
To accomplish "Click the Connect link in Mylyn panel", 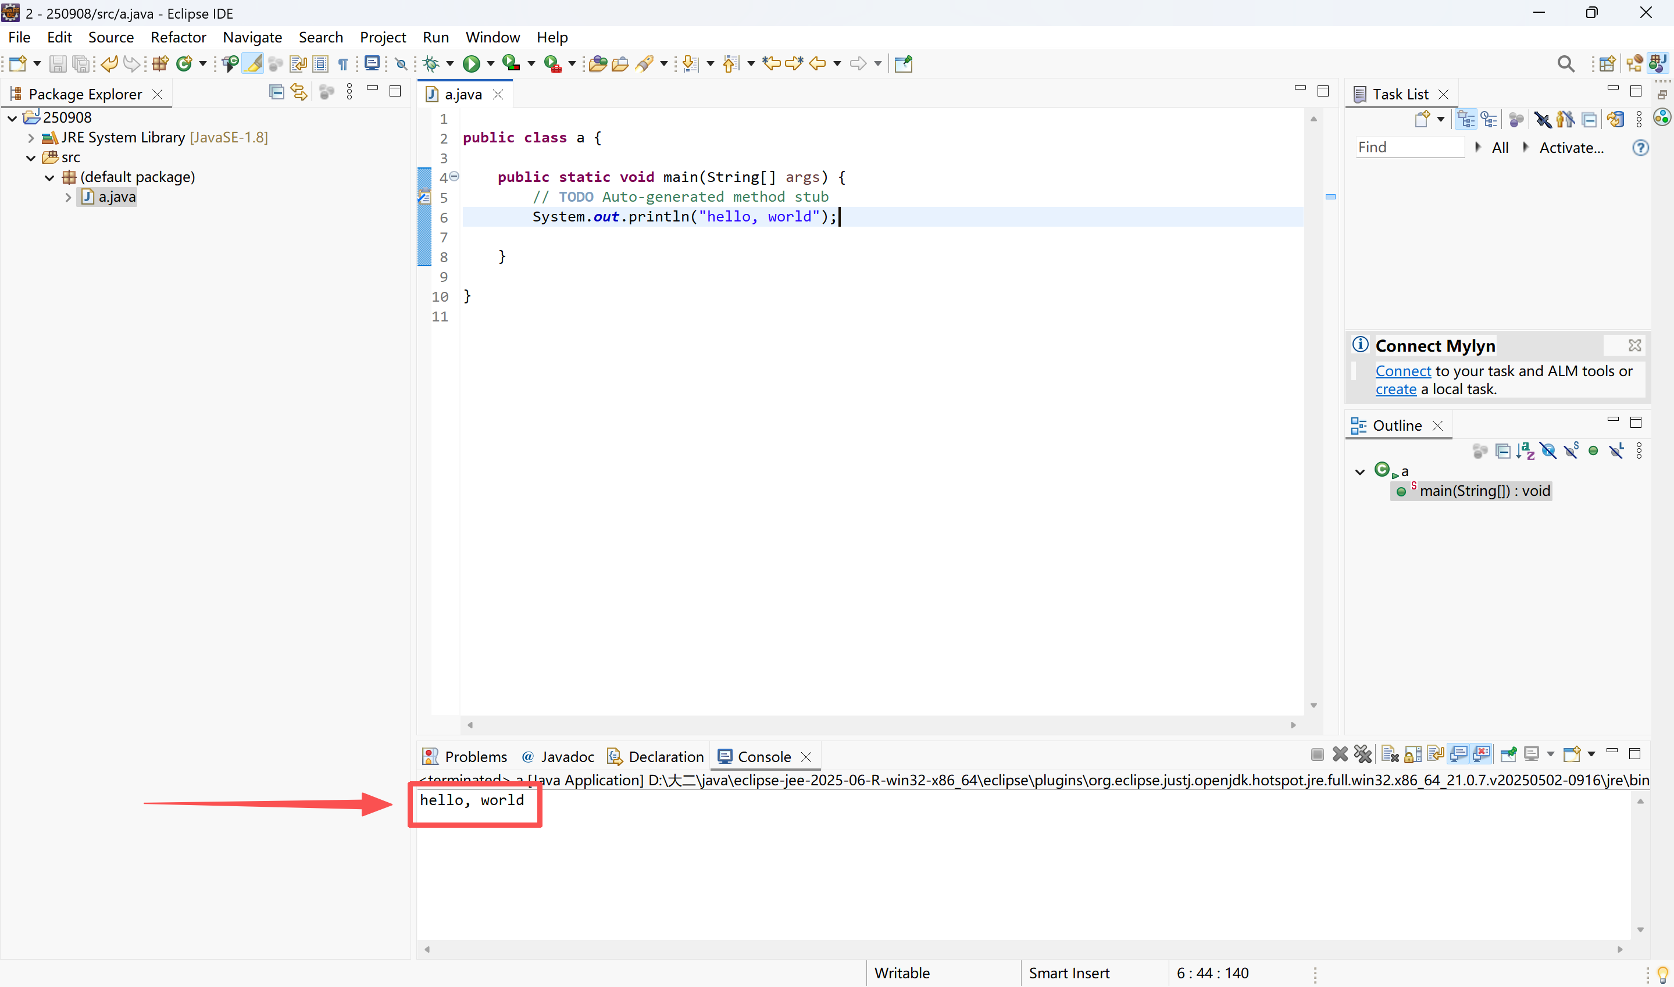I will [x=1402, y=371].
